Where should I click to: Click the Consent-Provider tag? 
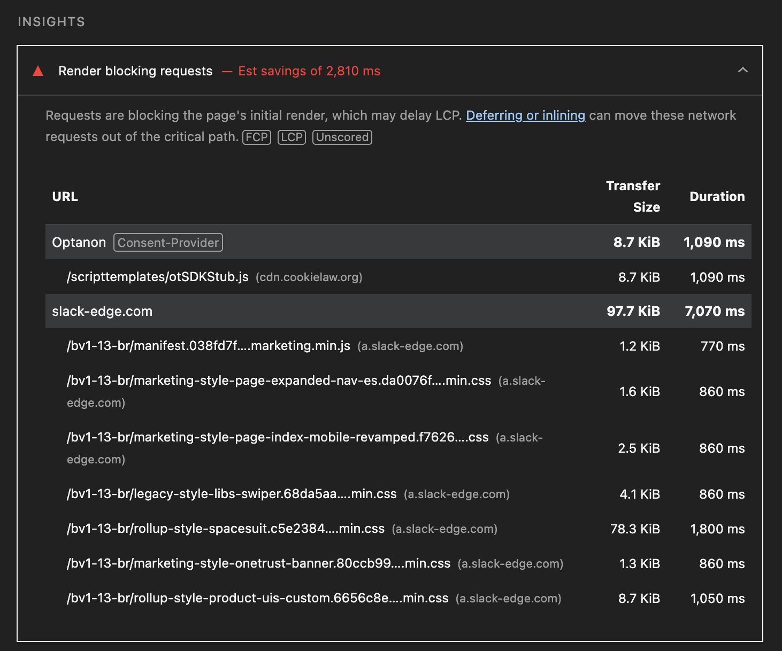[168, 243]
